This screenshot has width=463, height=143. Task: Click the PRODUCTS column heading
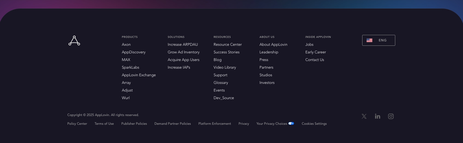click(x=130, y=37)
